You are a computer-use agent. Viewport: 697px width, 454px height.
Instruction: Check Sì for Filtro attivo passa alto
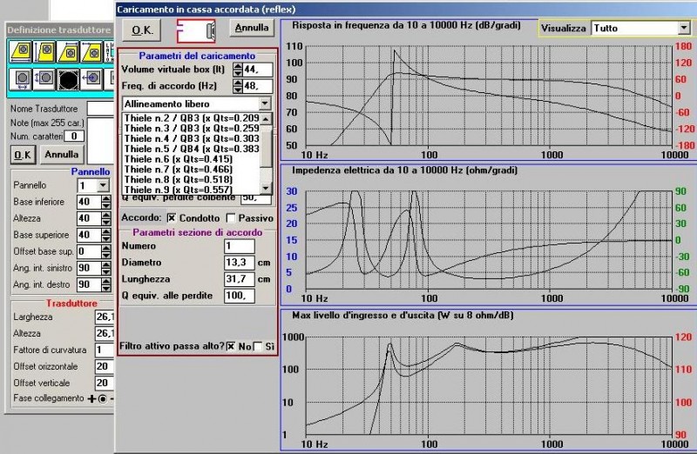pos(258,346)
